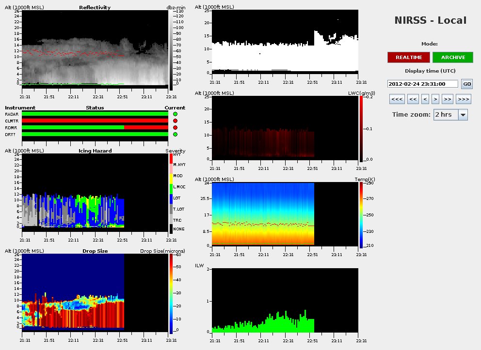
Task: Click the RADAR current status indicator
Action: click(x=176, y=114)
